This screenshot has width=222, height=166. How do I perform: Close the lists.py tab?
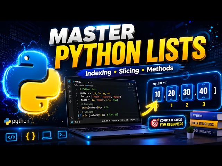pyautogui.click(x=88, y=82)
